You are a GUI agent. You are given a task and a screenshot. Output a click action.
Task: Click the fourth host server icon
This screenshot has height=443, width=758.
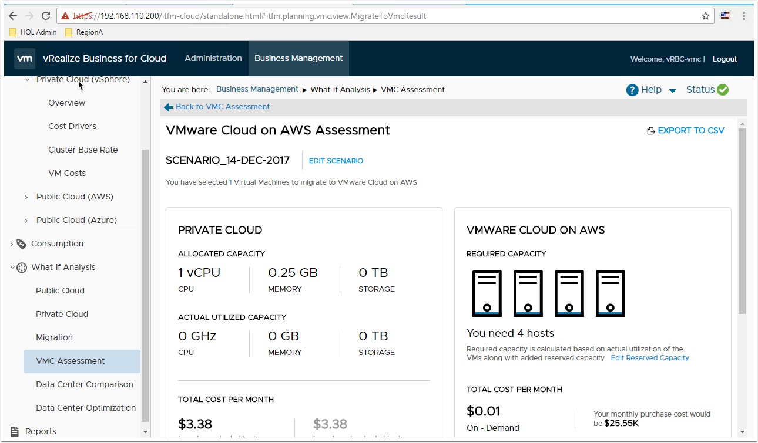click(x=611, y=293)
